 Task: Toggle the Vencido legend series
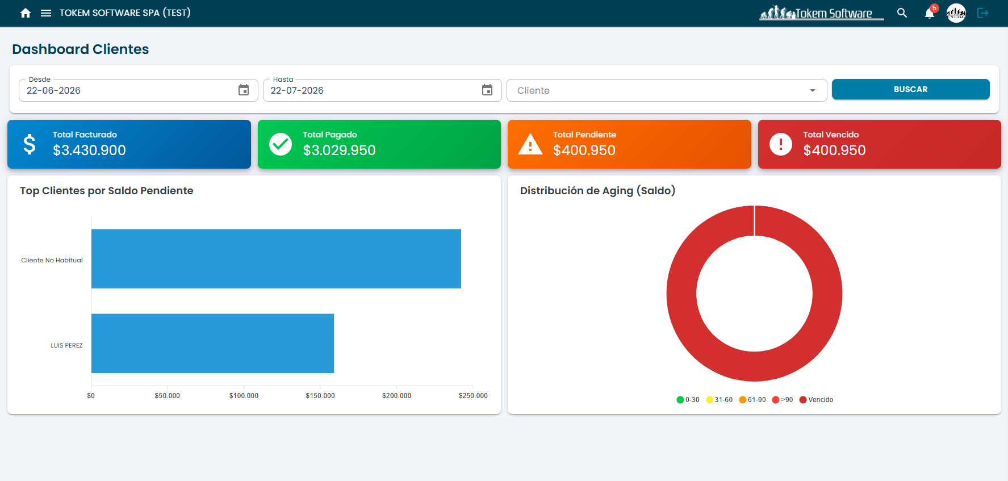[816, 400]
